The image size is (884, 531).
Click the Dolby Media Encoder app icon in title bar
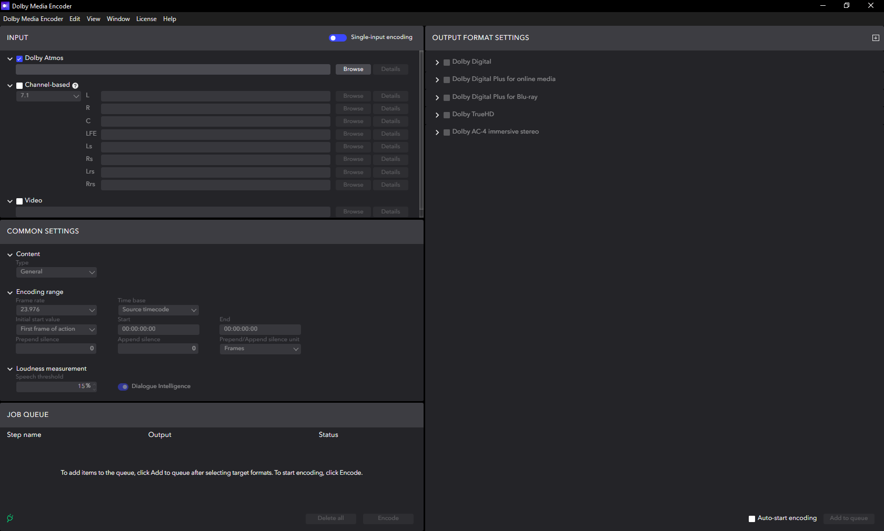5,6
